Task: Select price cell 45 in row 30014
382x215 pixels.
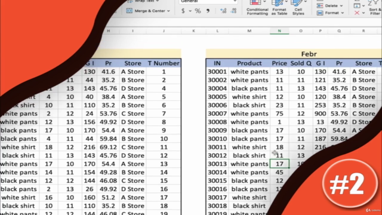Action: point(279,173)
